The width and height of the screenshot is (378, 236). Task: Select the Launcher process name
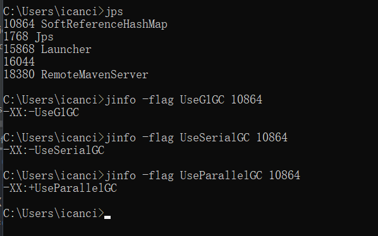(x=66, y=50)
